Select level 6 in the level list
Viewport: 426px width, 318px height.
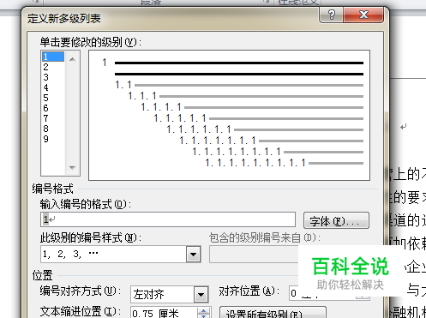click(x=53, y=108)
